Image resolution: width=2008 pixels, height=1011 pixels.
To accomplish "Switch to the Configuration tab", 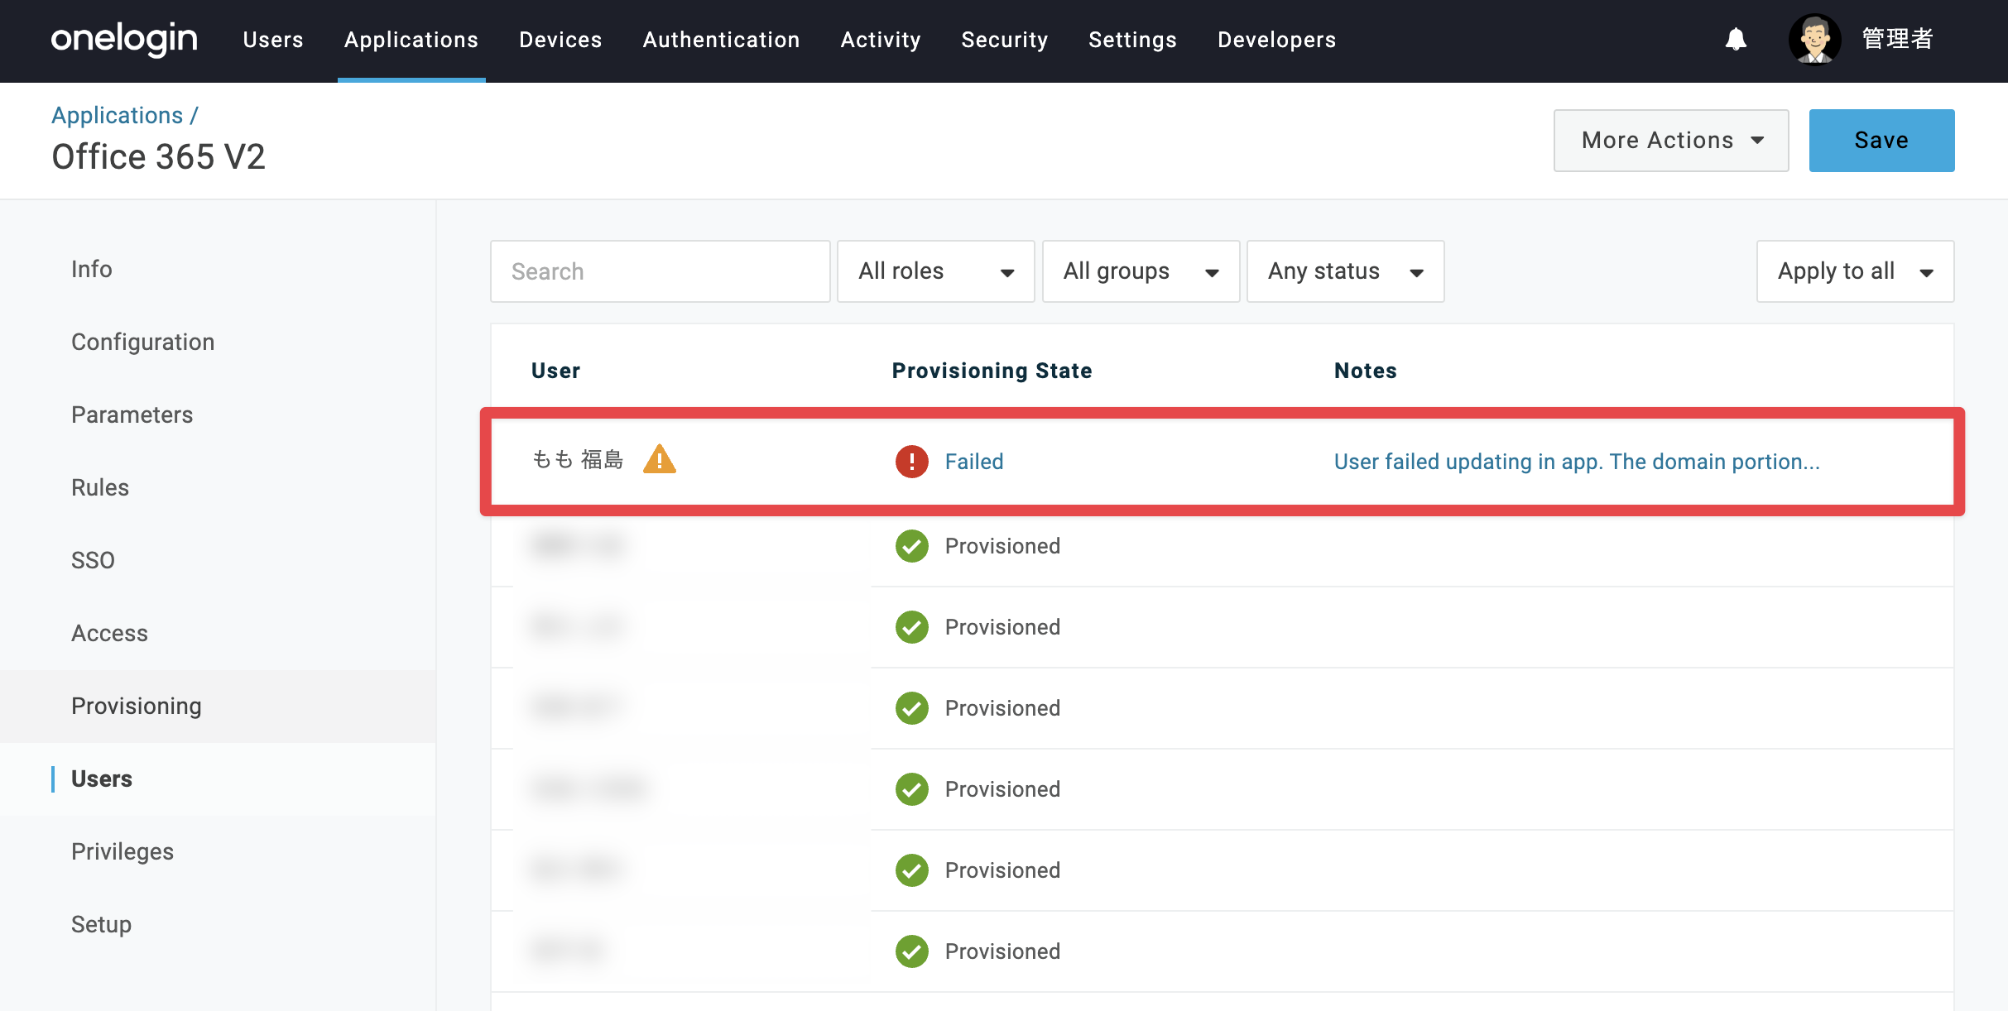I will [142, 342].
